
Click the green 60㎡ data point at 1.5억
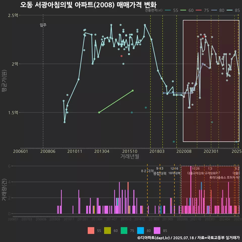[99, 112]
